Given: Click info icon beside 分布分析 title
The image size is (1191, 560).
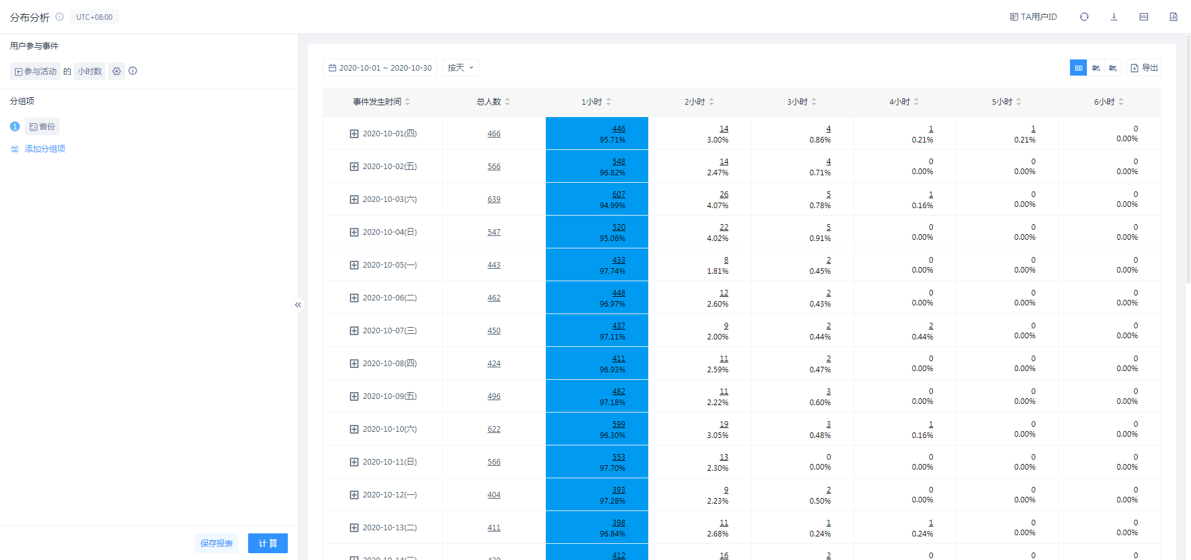Looking at the screenshot, I should pos(60,17).
